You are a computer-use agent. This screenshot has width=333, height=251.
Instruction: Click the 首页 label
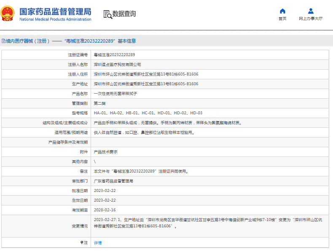pyautogui.click(x=282, y=19)
